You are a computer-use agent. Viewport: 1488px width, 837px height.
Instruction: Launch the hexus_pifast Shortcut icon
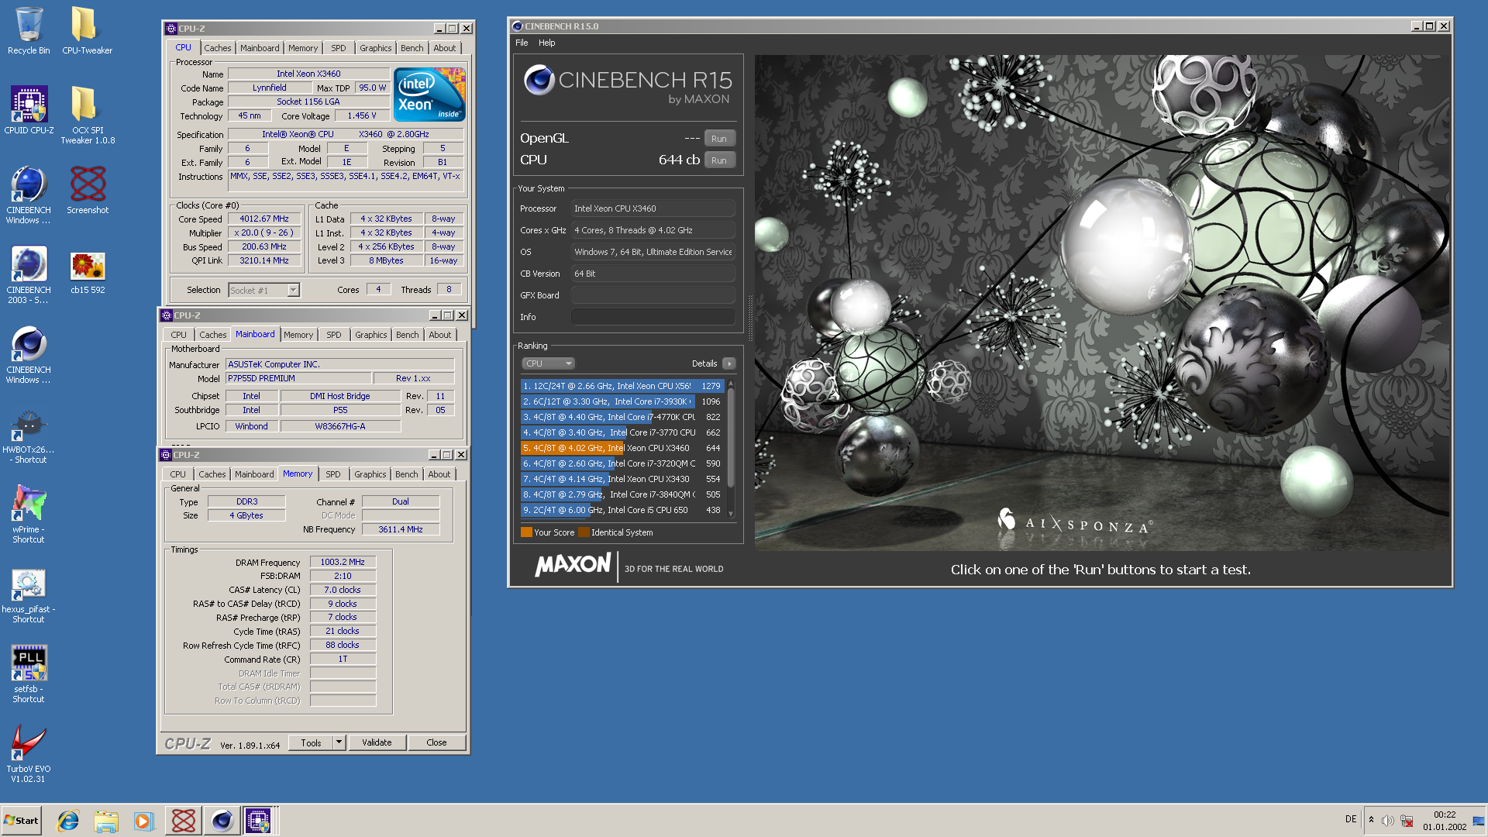(29, 596)
